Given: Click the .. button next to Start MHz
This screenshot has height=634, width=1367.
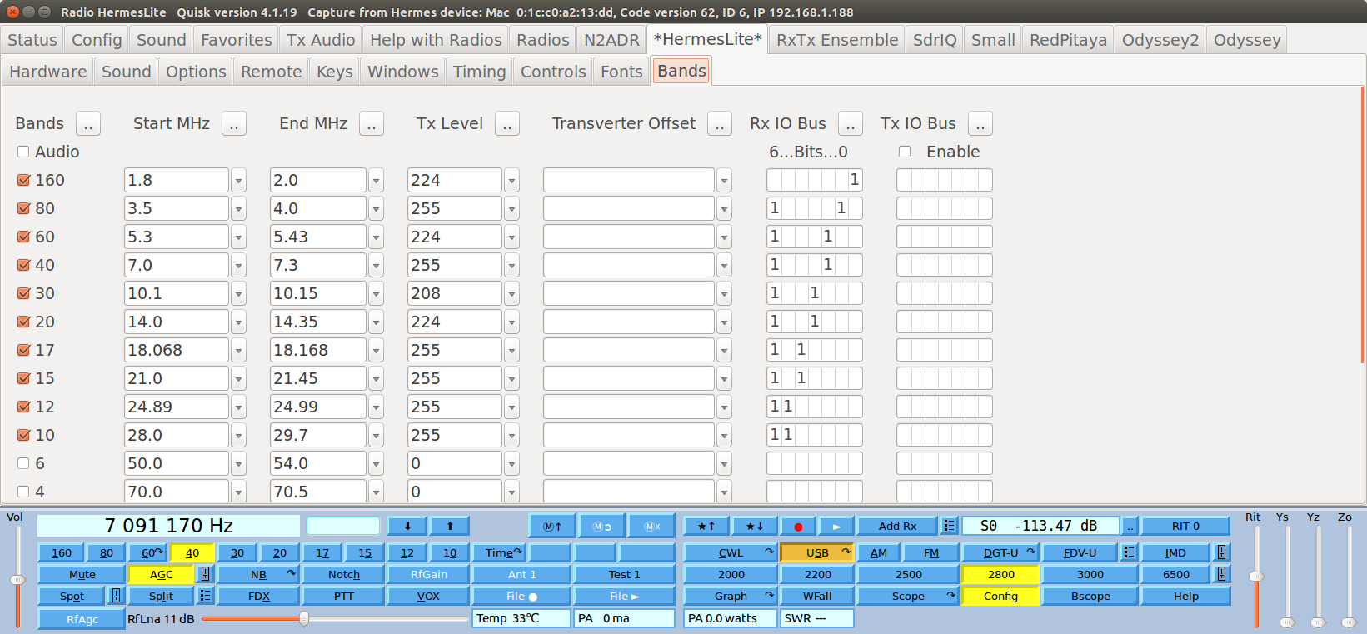Looking at the screenshot, I should click(234, 123).
